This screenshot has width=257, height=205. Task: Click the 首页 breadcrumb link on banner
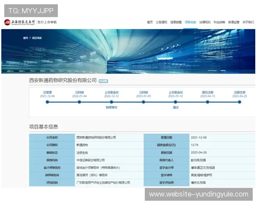point(26,38)
